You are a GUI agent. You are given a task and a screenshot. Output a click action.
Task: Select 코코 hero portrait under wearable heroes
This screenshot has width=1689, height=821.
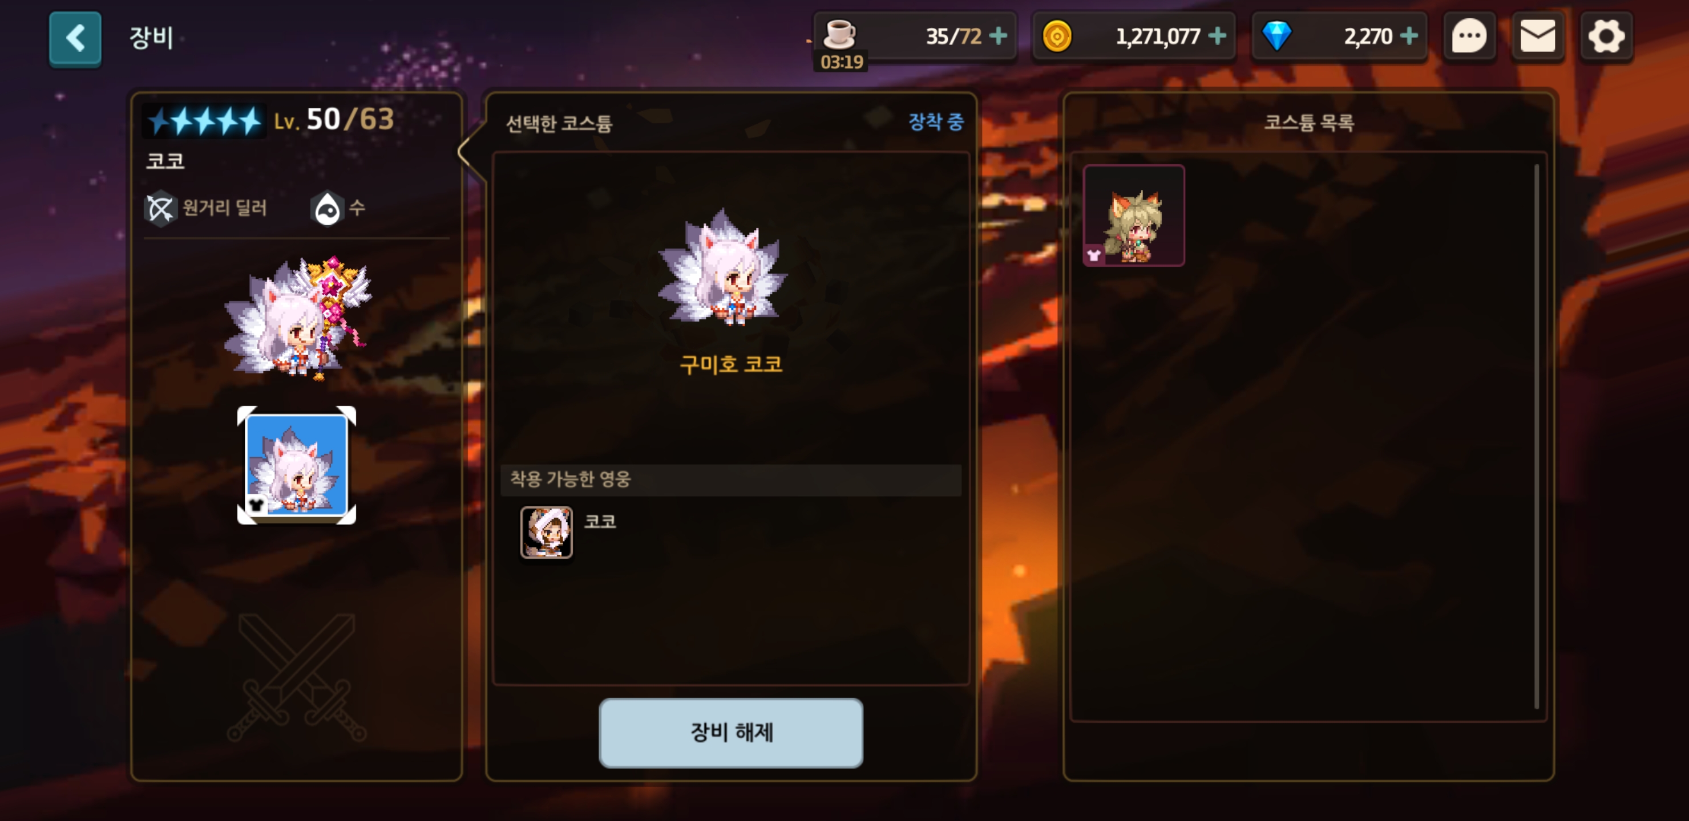click(546, 532)
